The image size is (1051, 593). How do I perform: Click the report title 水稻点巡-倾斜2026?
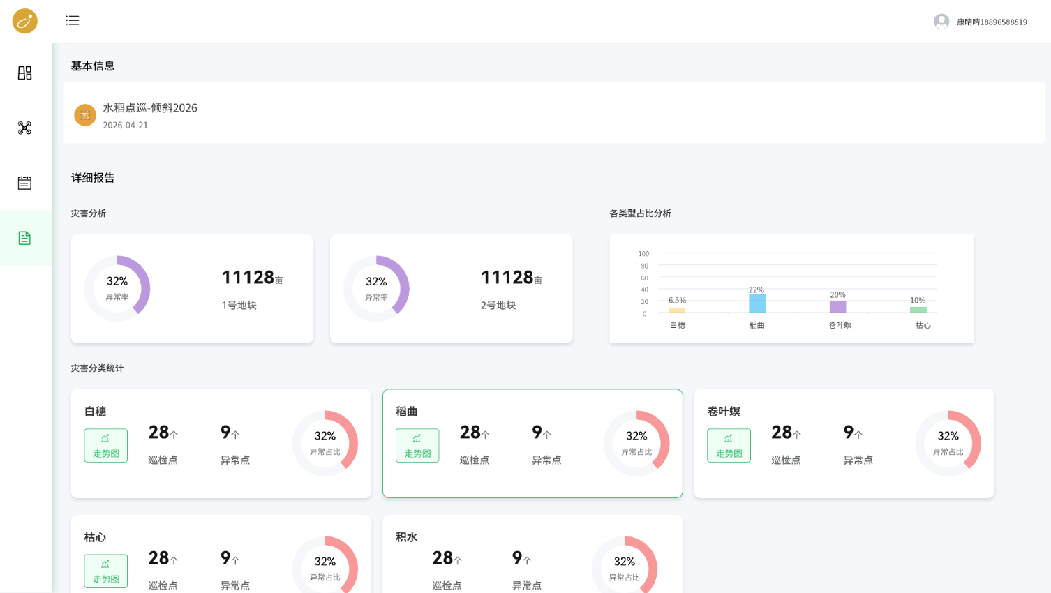point(150,108)
